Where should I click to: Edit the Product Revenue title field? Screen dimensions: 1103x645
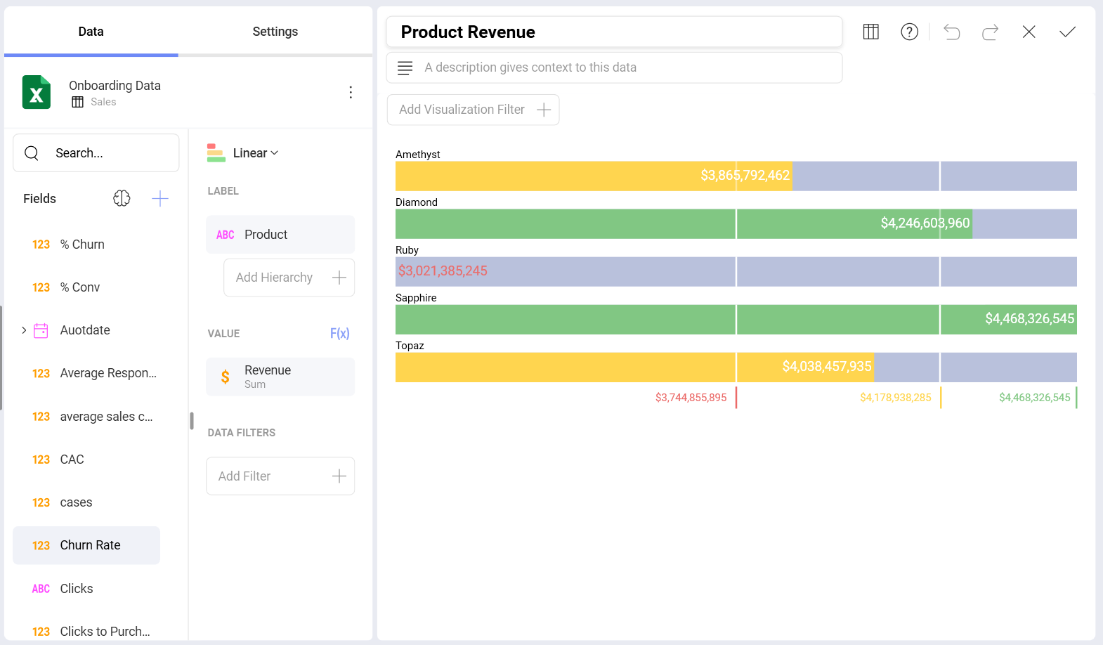[x=614, y=32]
